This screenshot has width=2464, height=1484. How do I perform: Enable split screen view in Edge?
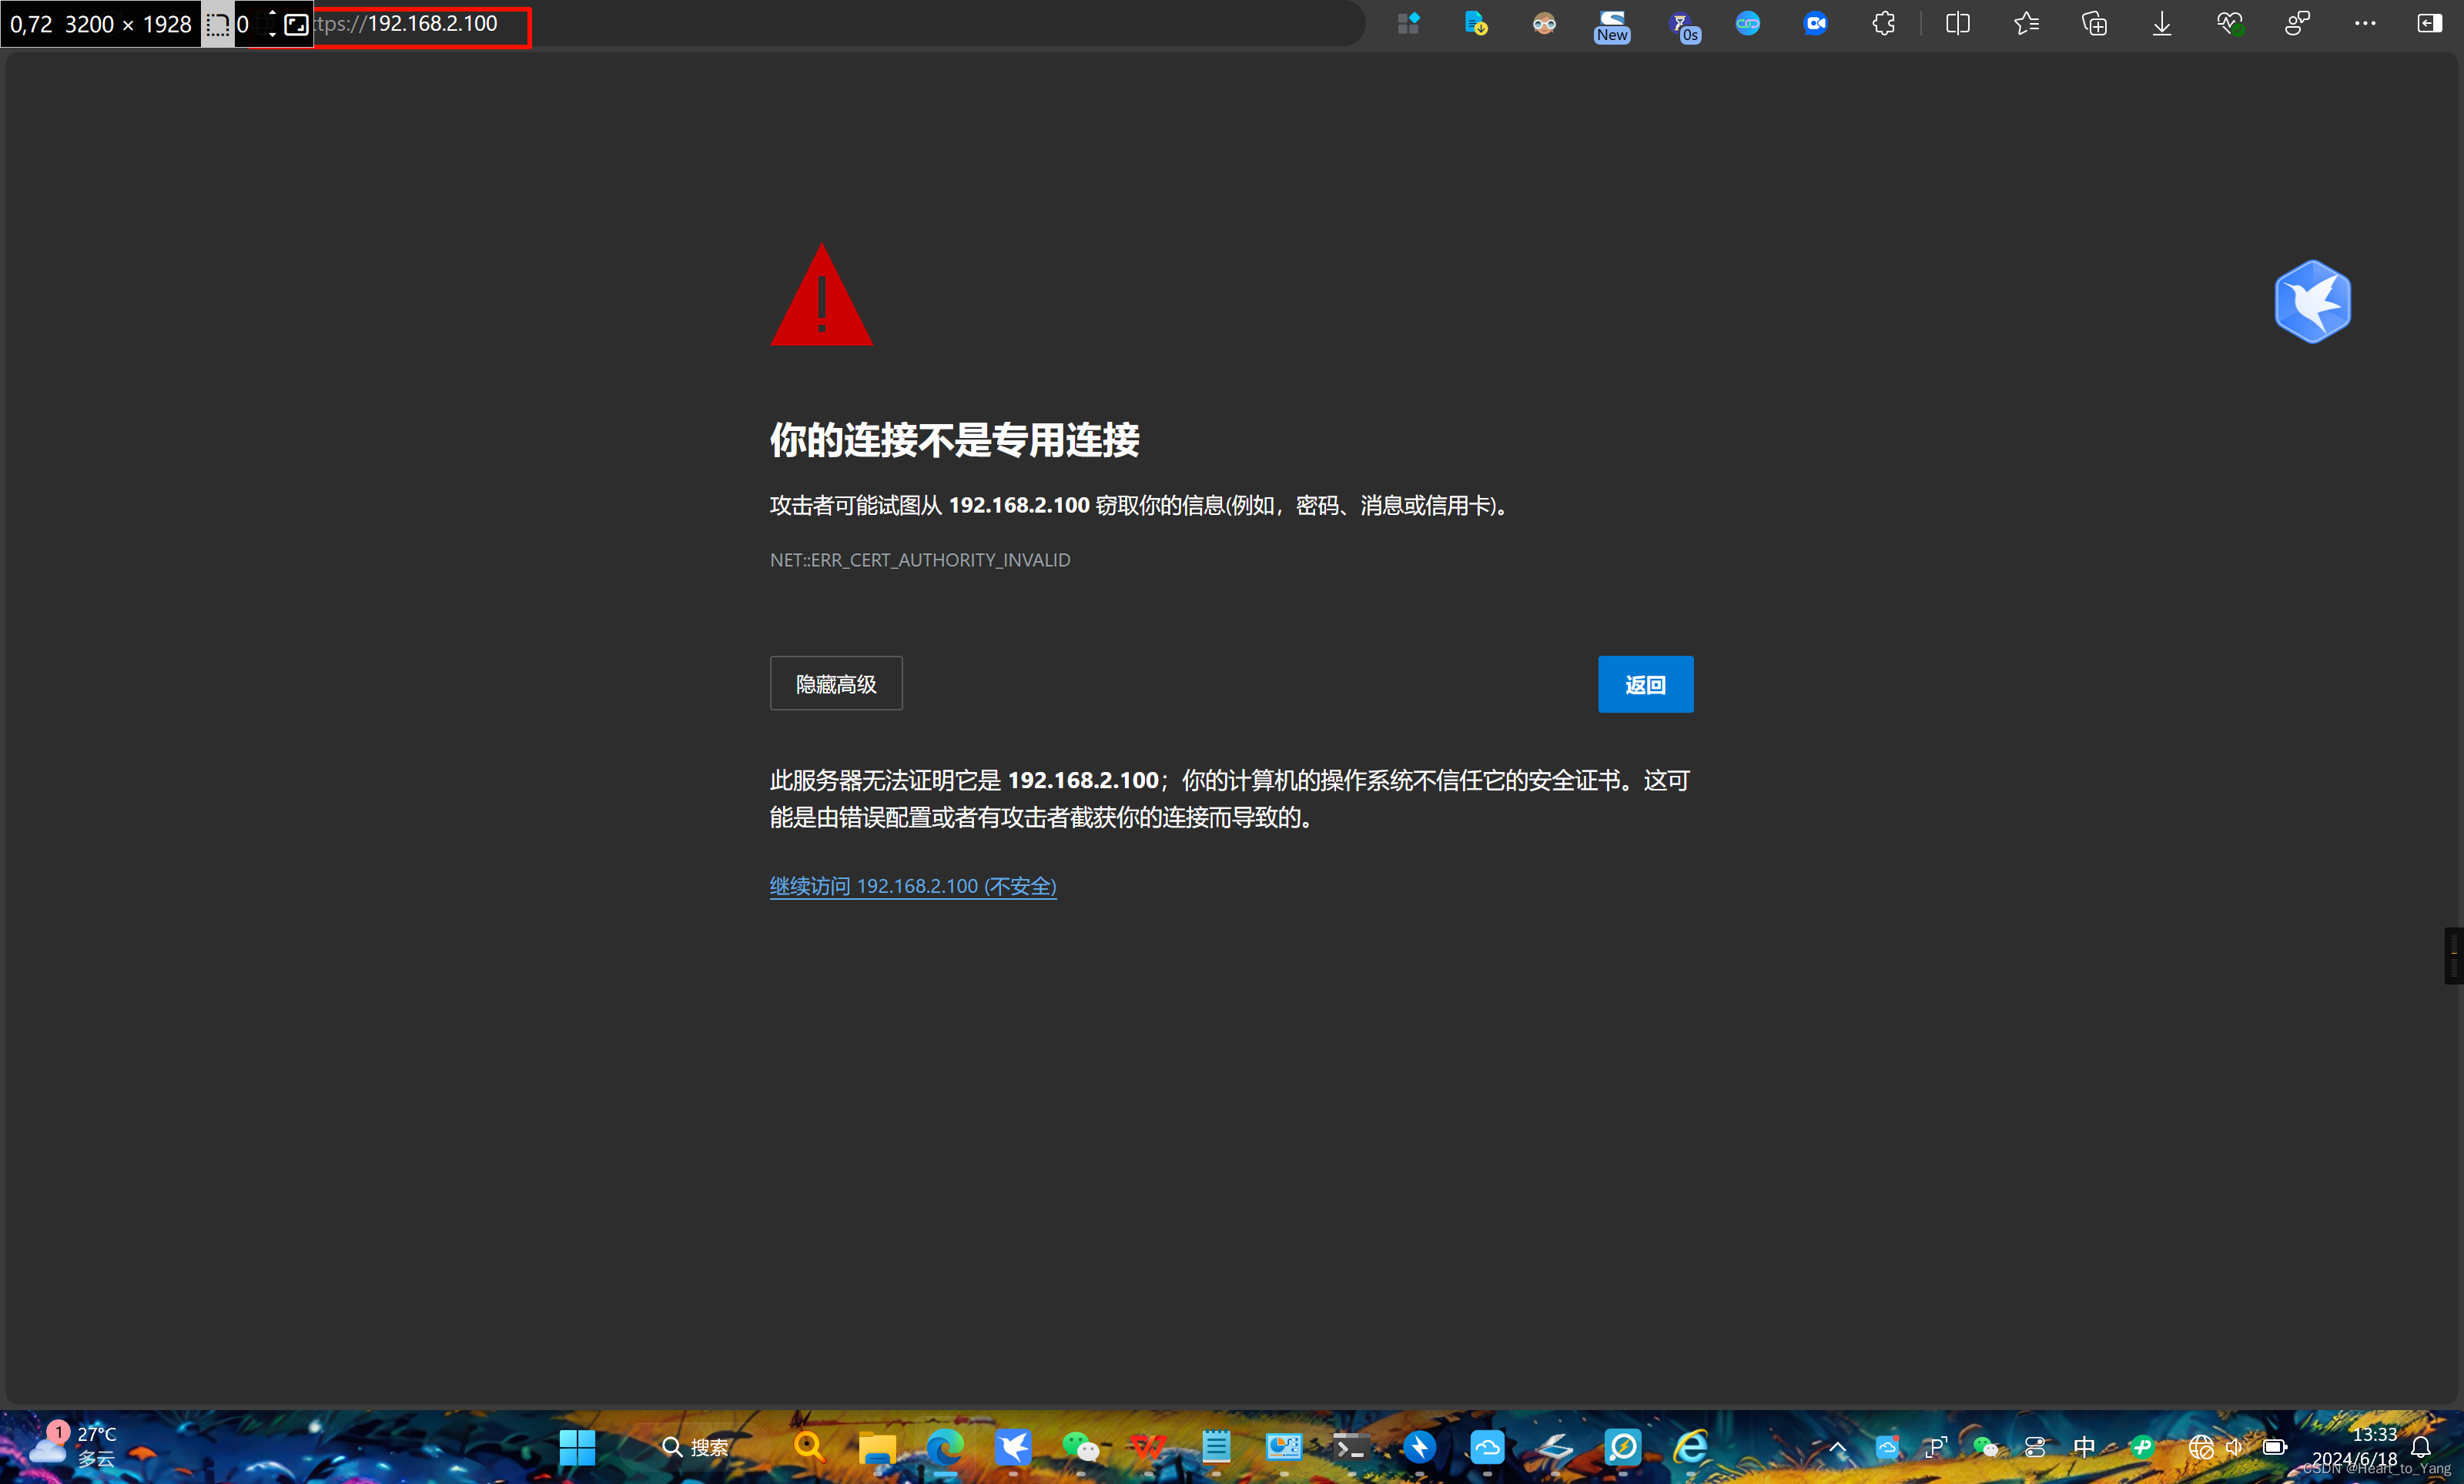(x=1957, y=23)
